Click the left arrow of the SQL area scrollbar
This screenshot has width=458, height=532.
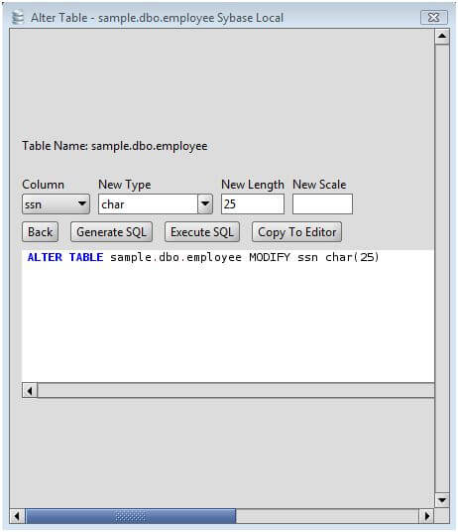tap(30, 391)
